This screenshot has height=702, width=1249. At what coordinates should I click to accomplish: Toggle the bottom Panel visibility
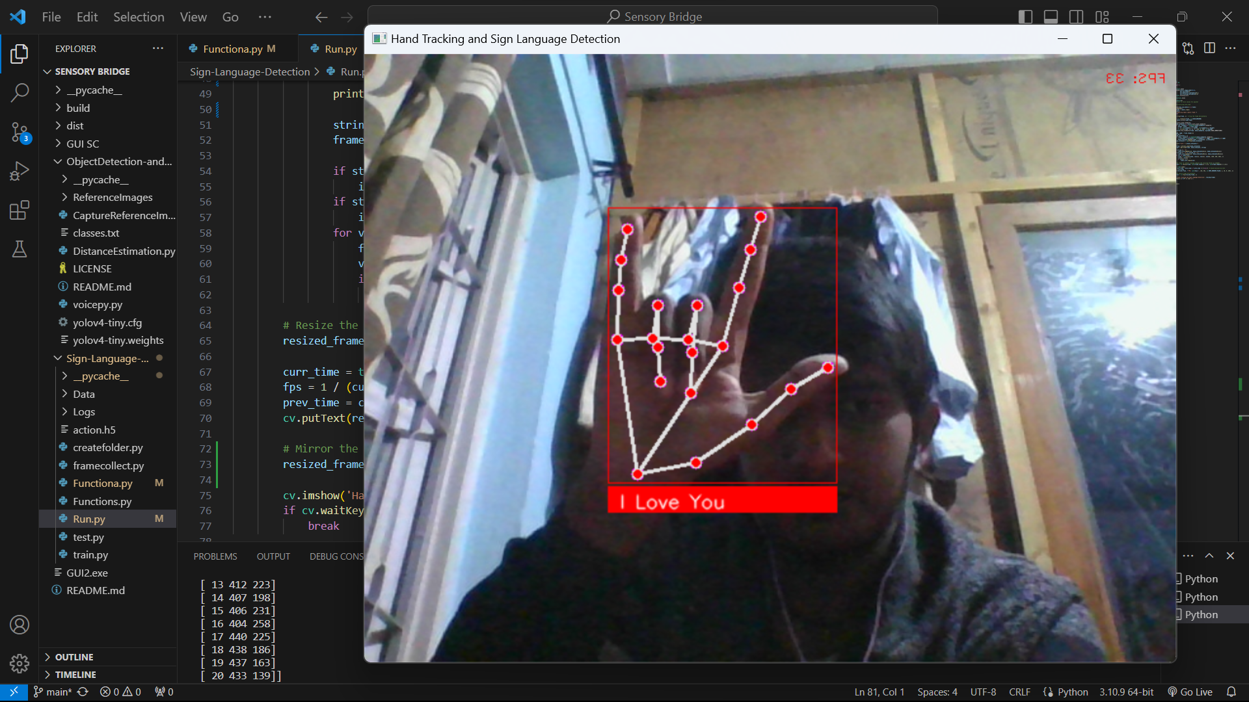click(x=1051, y=16)
